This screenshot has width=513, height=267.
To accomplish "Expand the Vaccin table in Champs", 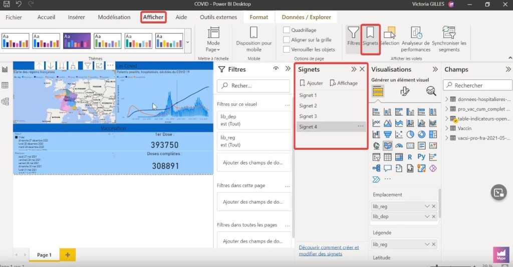I will click(x=447, y=128).
